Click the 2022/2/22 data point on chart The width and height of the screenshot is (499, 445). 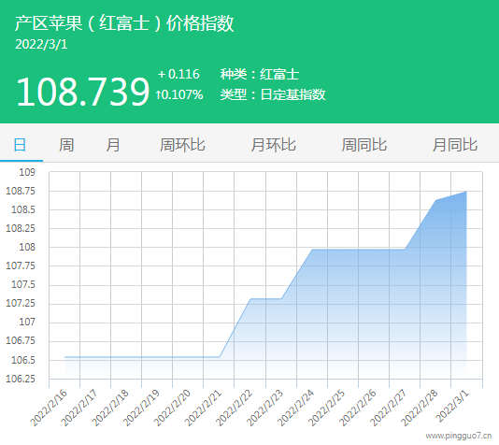pyautogui.click(x=250, y=299)
